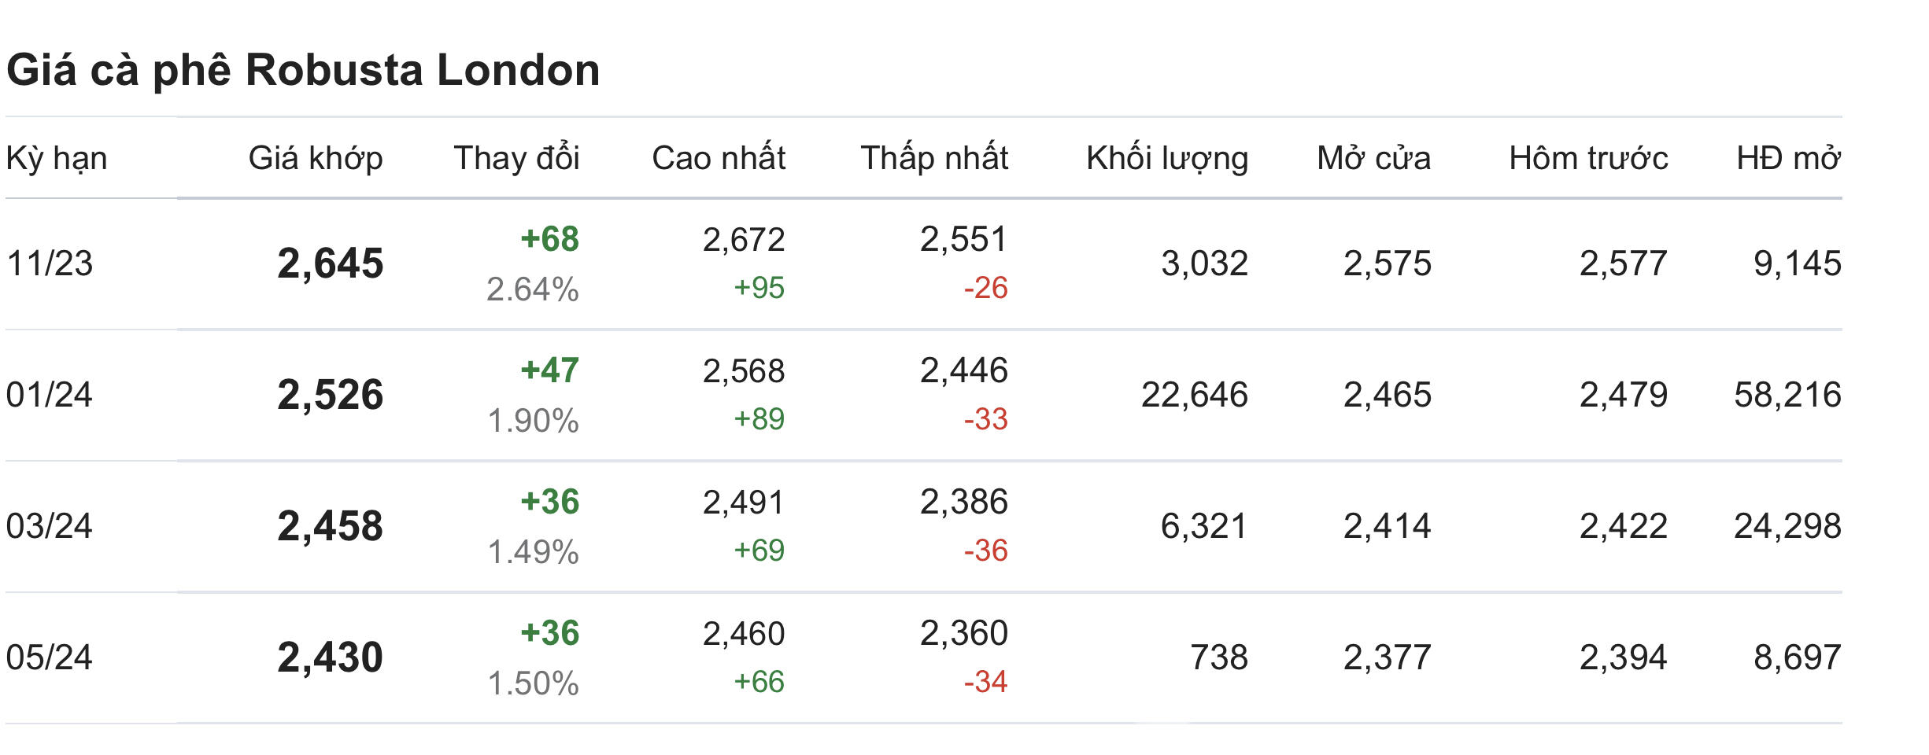Viewport: 1929px width, 755px height.
Task: Select the 11/23 contract term
Action: tap(50, 263)
